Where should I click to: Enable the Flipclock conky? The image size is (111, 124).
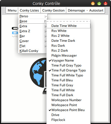tap(68, 120)
